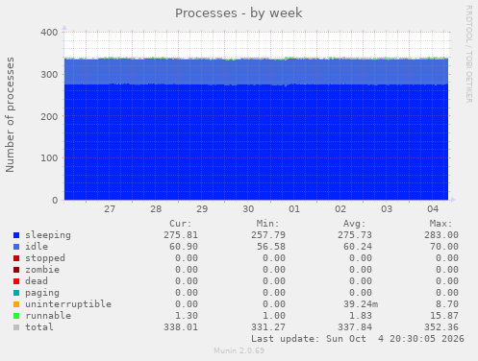Click the 'Munin 2.0.69' version text
The height and width of the screenshot is (361, 478).
pyautogui.click(x=239, y=350)
